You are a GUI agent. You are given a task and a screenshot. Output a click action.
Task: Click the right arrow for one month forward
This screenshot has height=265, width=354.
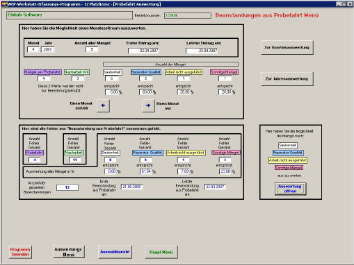(148, 105)
